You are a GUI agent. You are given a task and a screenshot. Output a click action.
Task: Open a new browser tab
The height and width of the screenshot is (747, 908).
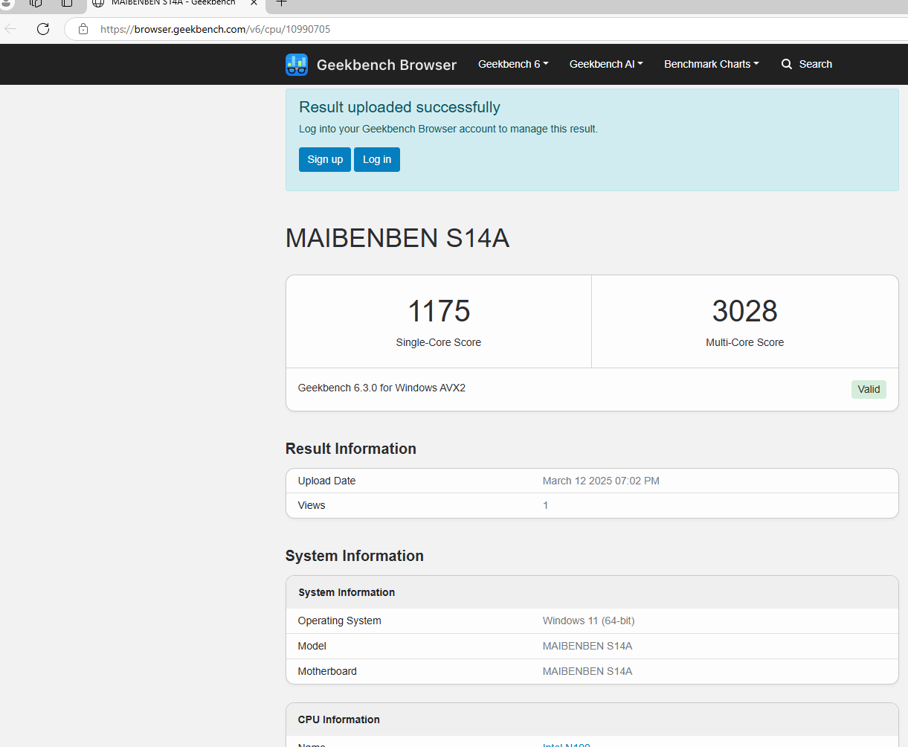[x=281, y=3]
